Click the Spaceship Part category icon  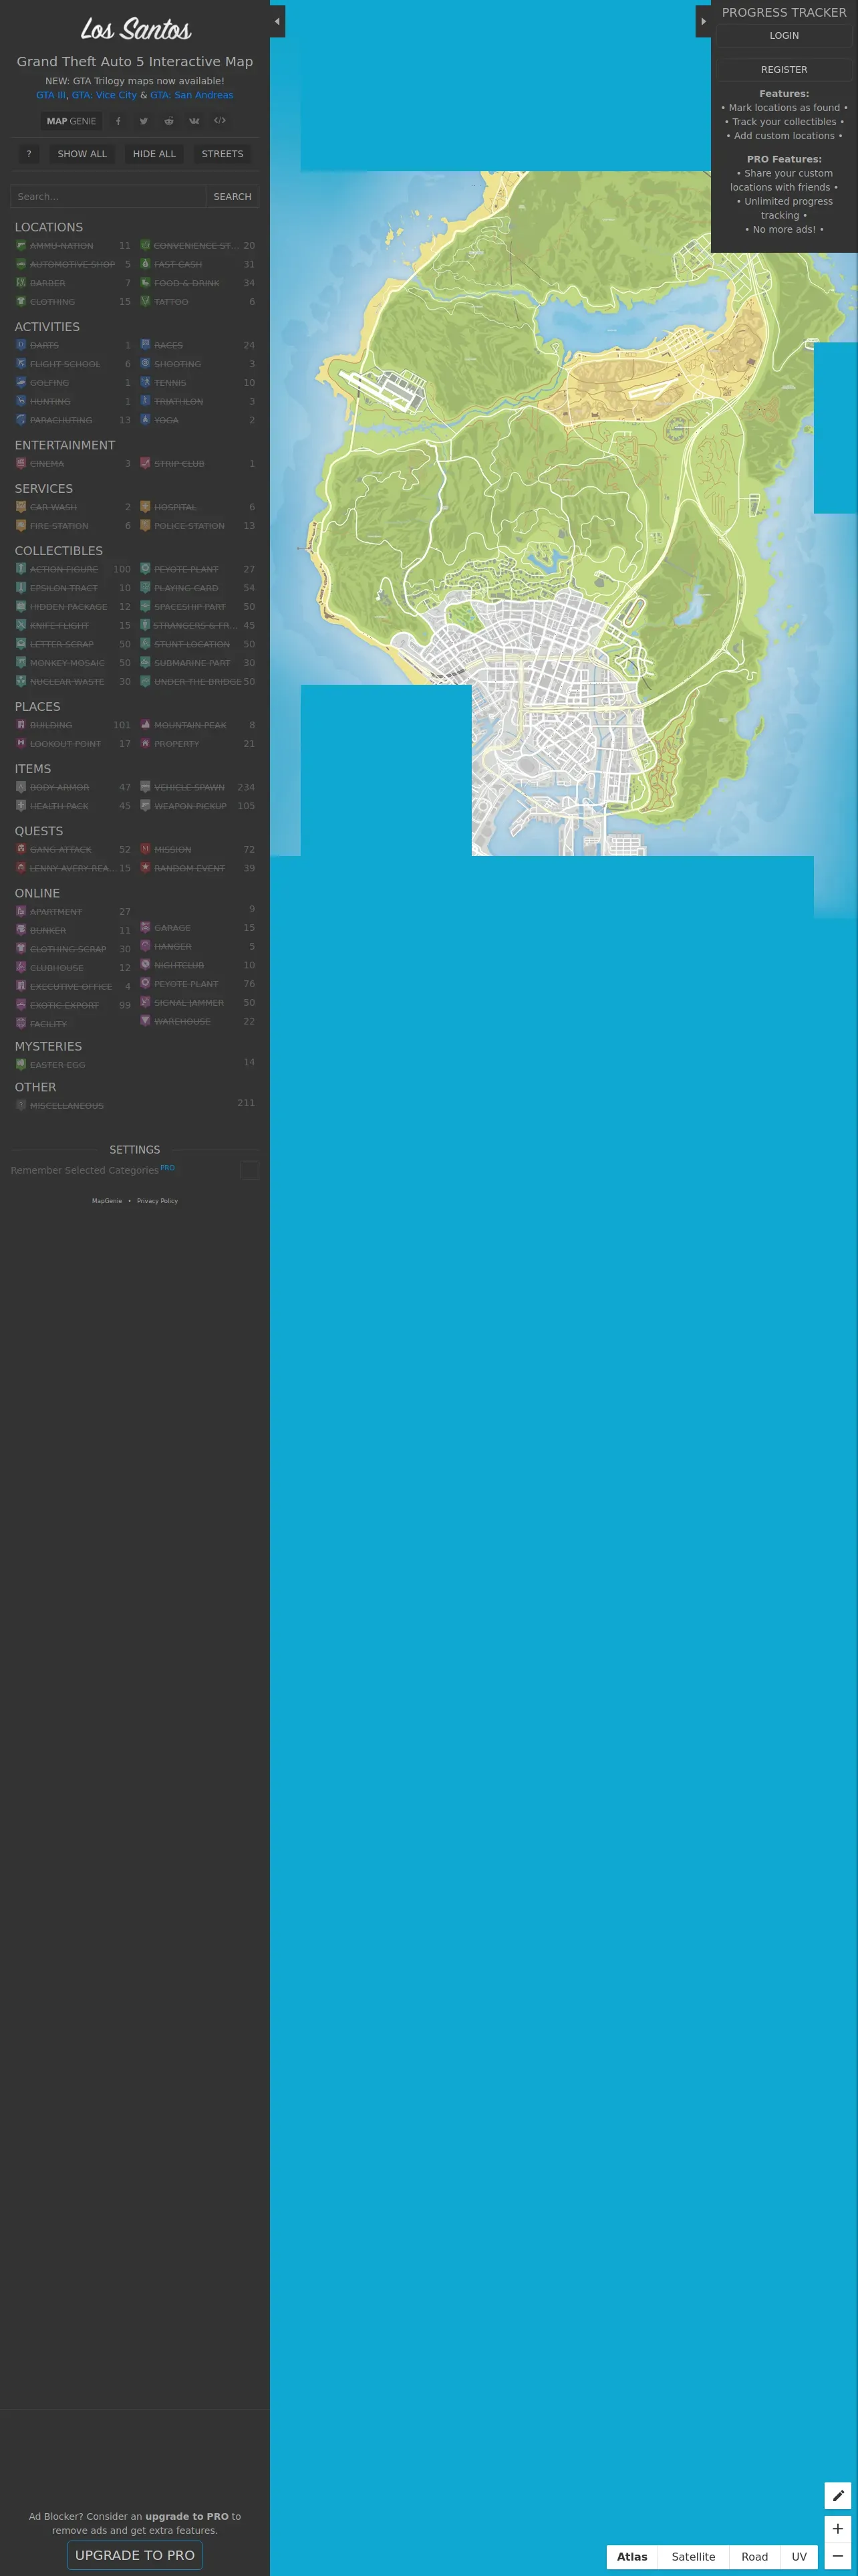[x=145, y=606]
